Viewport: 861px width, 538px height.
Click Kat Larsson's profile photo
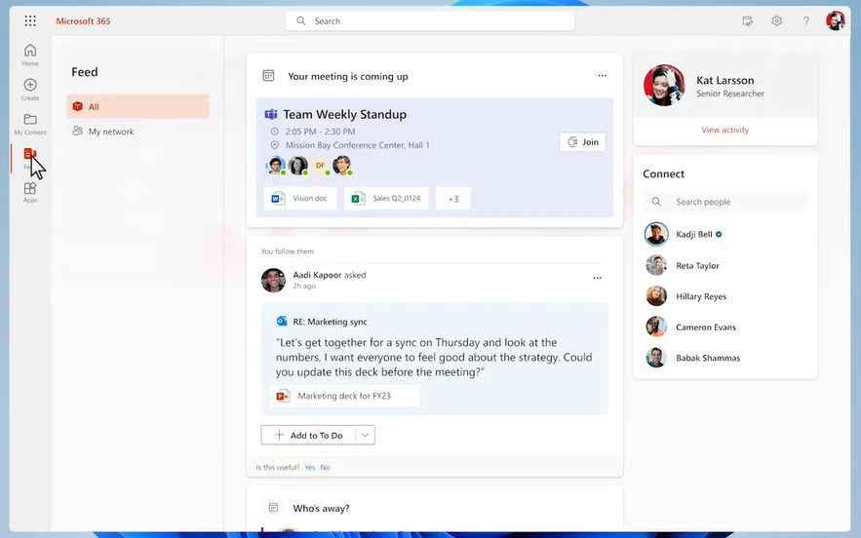coord(664,86)
